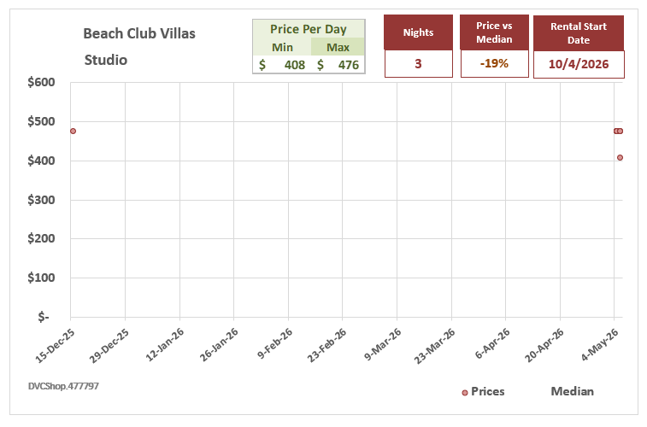The image size is (647, 427).
Task: Select the Price Per Day heading
Action: (x=309, y=29)
